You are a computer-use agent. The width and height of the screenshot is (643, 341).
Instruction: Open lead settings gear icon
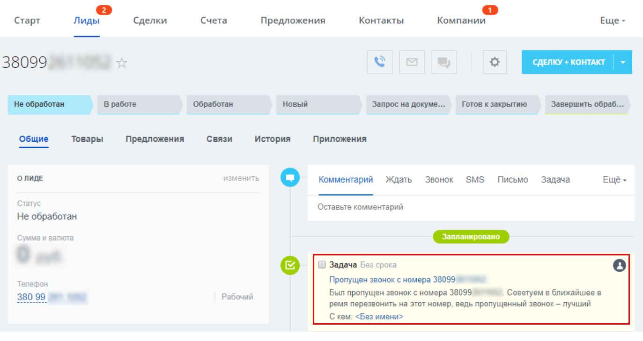point(495,62)
